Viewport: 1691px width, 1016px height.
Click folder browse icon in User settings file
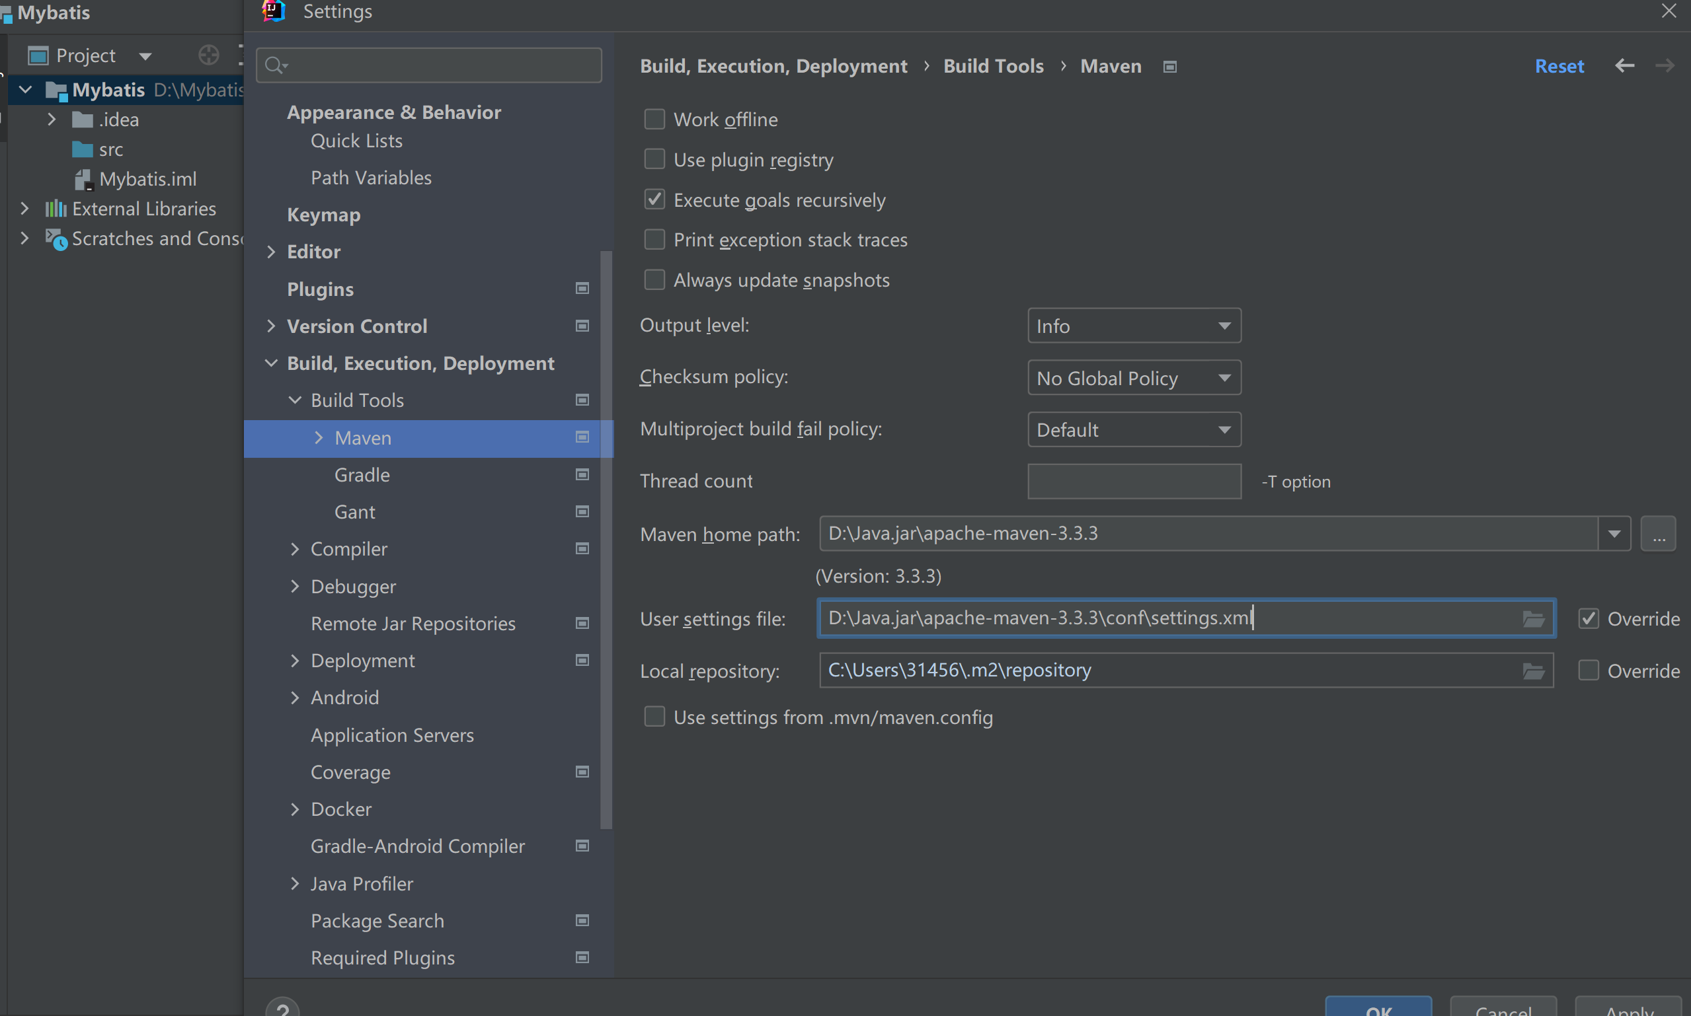[1533, 619]
